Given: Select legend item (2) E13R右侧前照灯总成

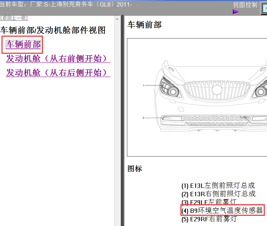Looking at the screenshot, I should click(x=219, y=194).
